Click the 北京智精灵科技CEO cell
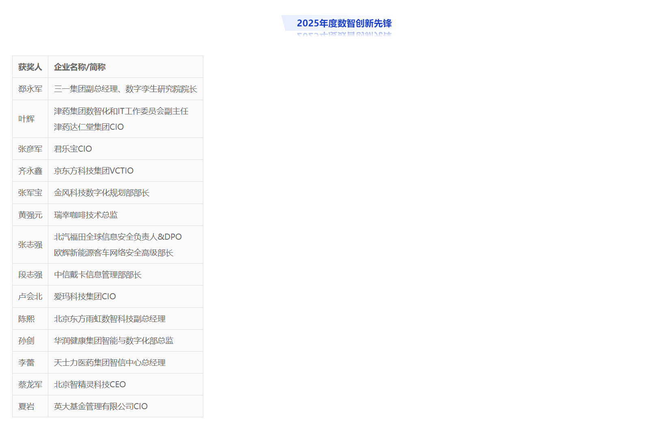 90,384
